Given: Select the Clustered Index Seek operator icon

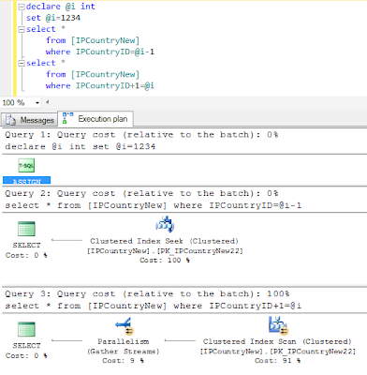Looking at the screenshot, I should tap(165, 224).
